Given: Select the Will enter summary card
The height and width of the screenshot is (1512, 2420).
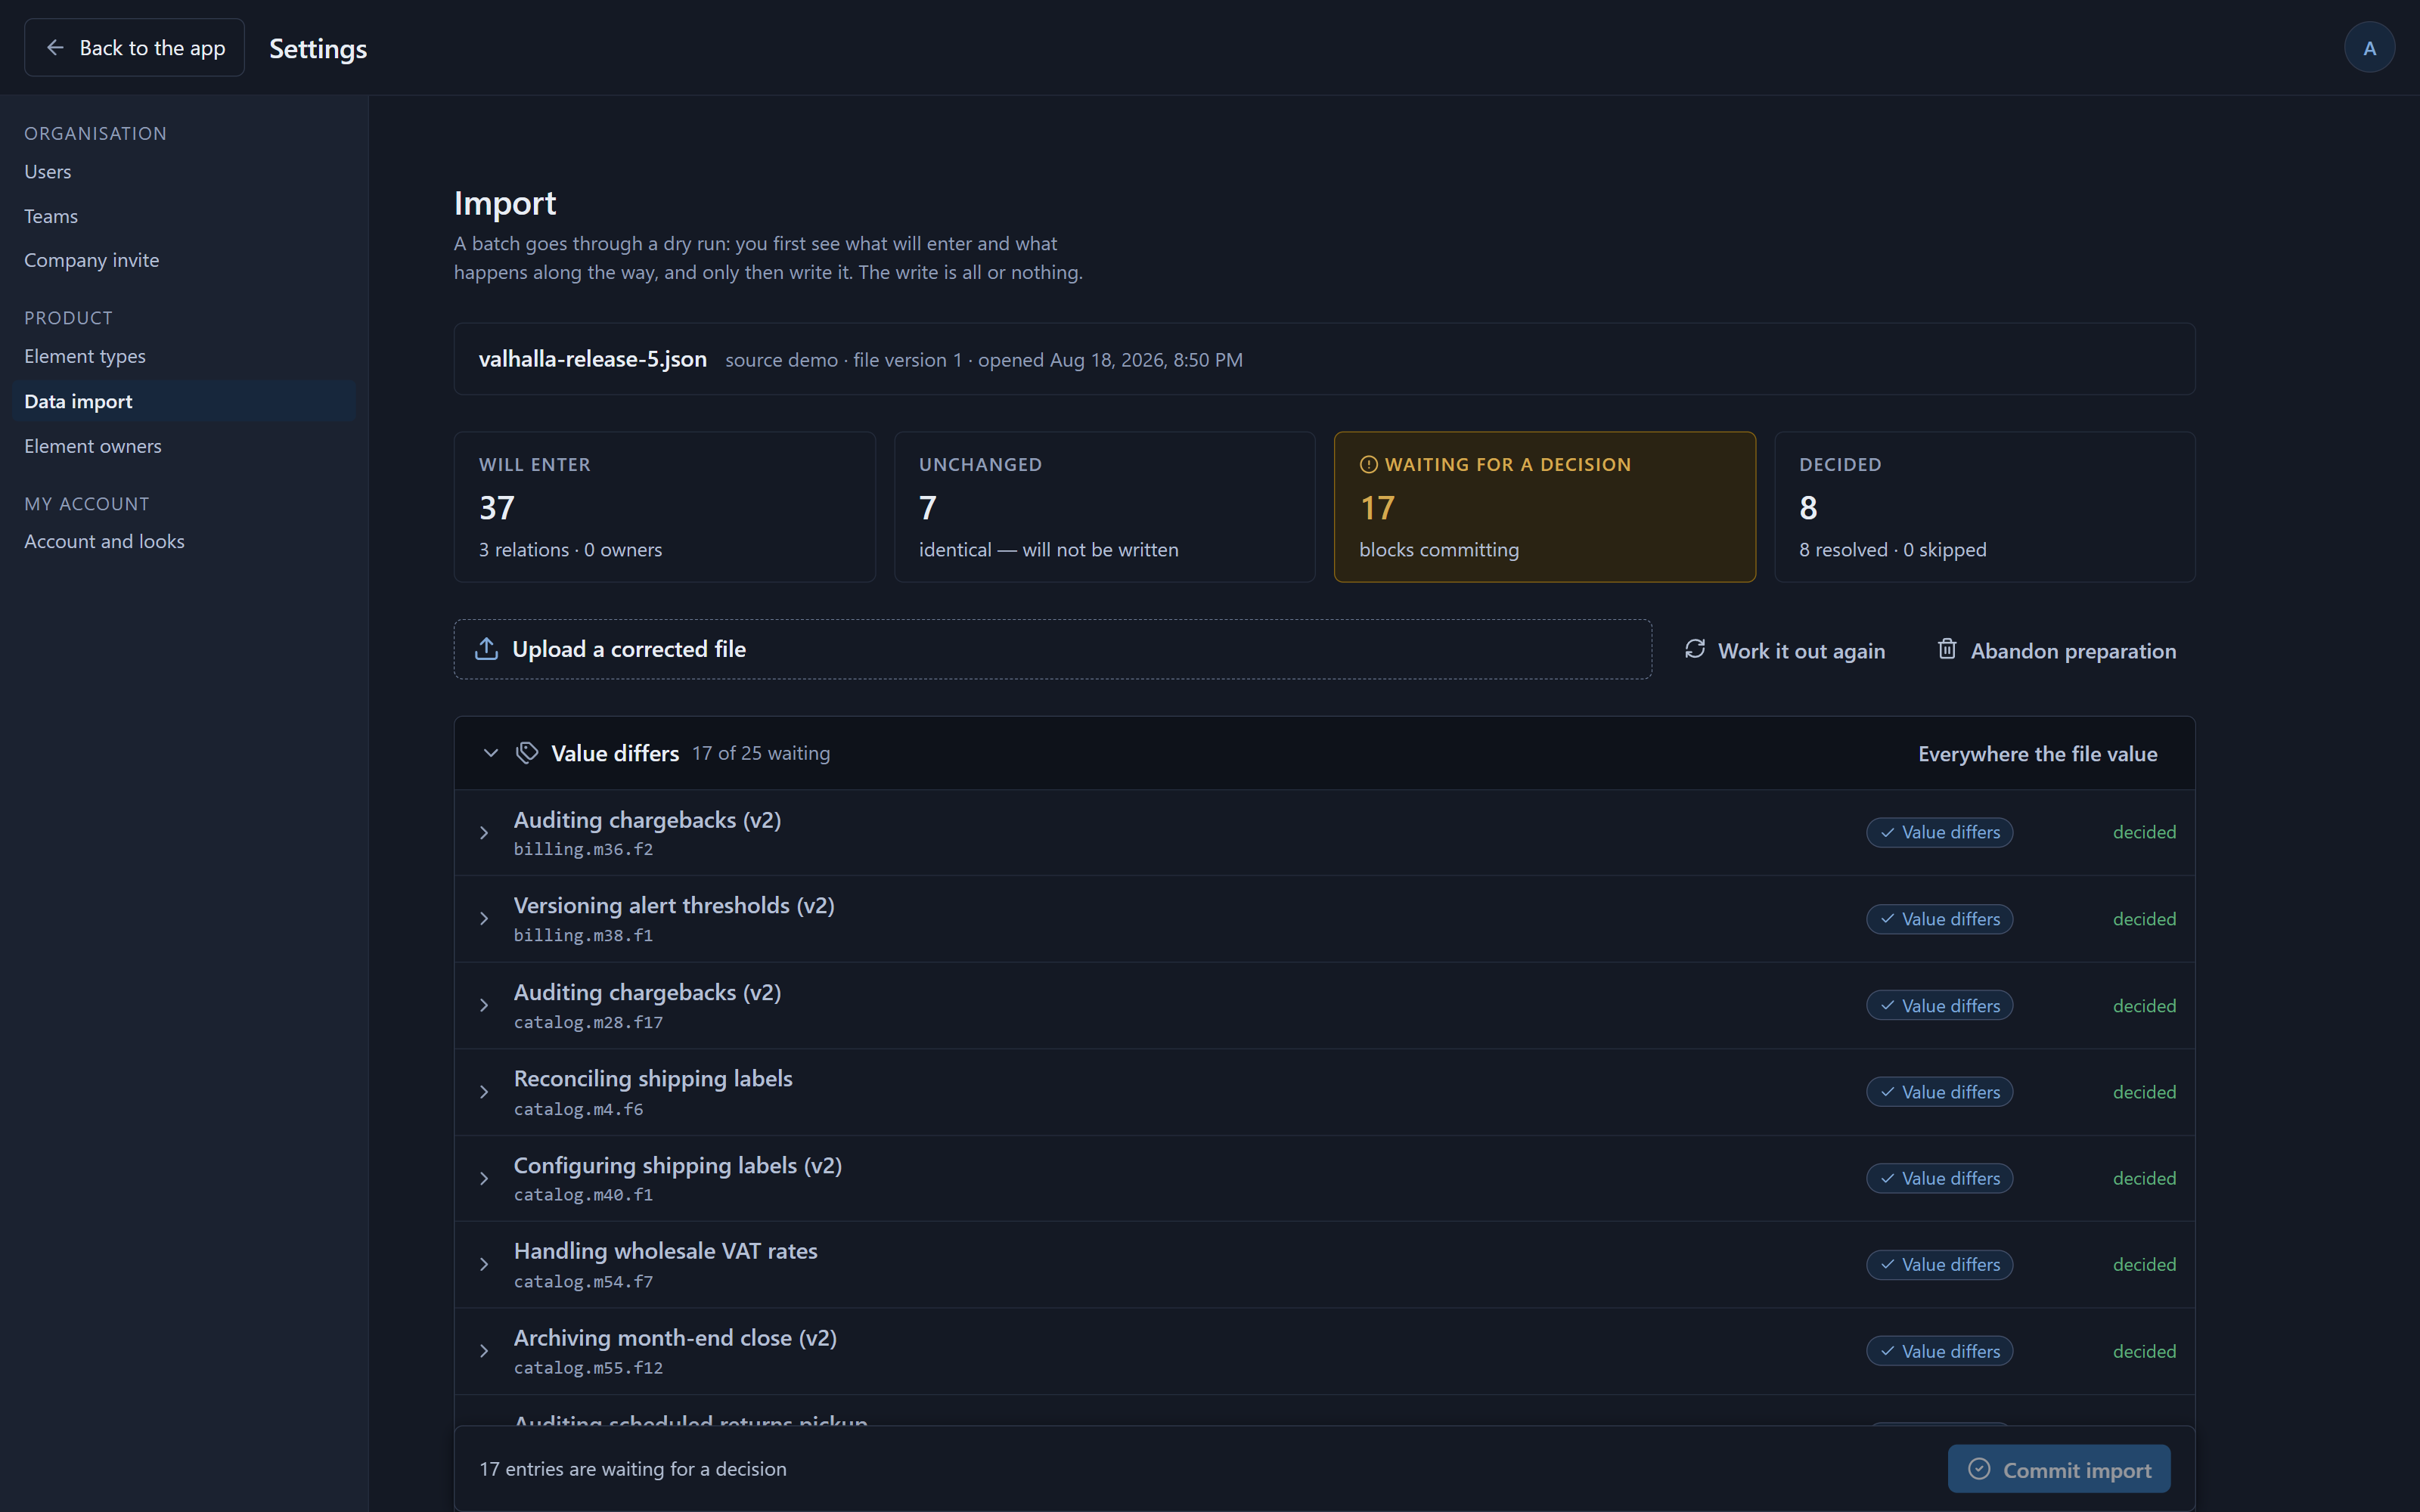Looking at the screenshot, I should click(664, 507).
